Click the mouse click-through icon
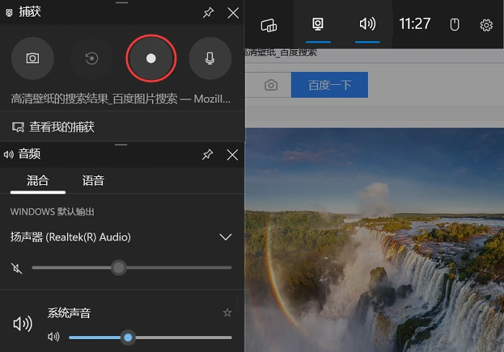This screenshot has width=504, height=352. point(454,24)
